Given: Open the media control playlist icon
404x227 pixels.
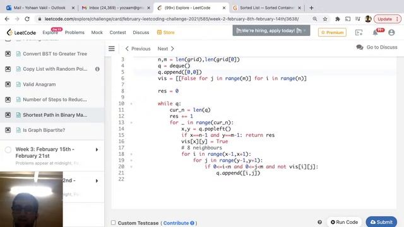Looking at the screenshot, I should pos(358,19).
